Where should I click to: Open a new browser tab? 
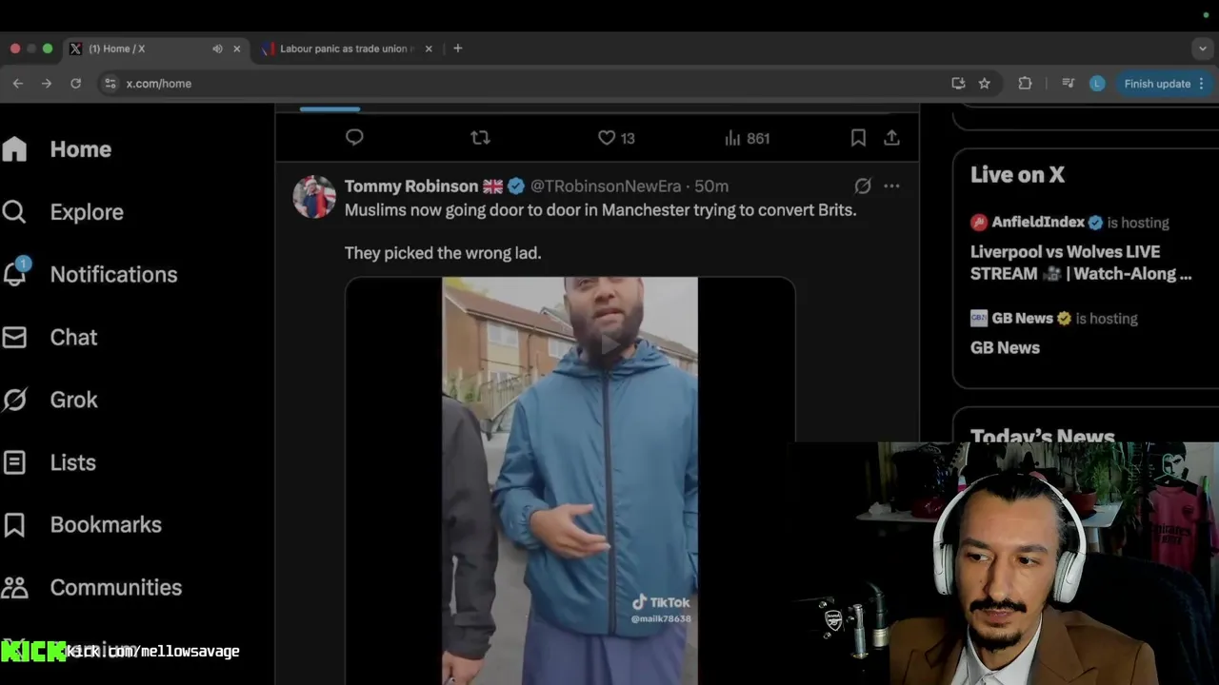(458, 49)
